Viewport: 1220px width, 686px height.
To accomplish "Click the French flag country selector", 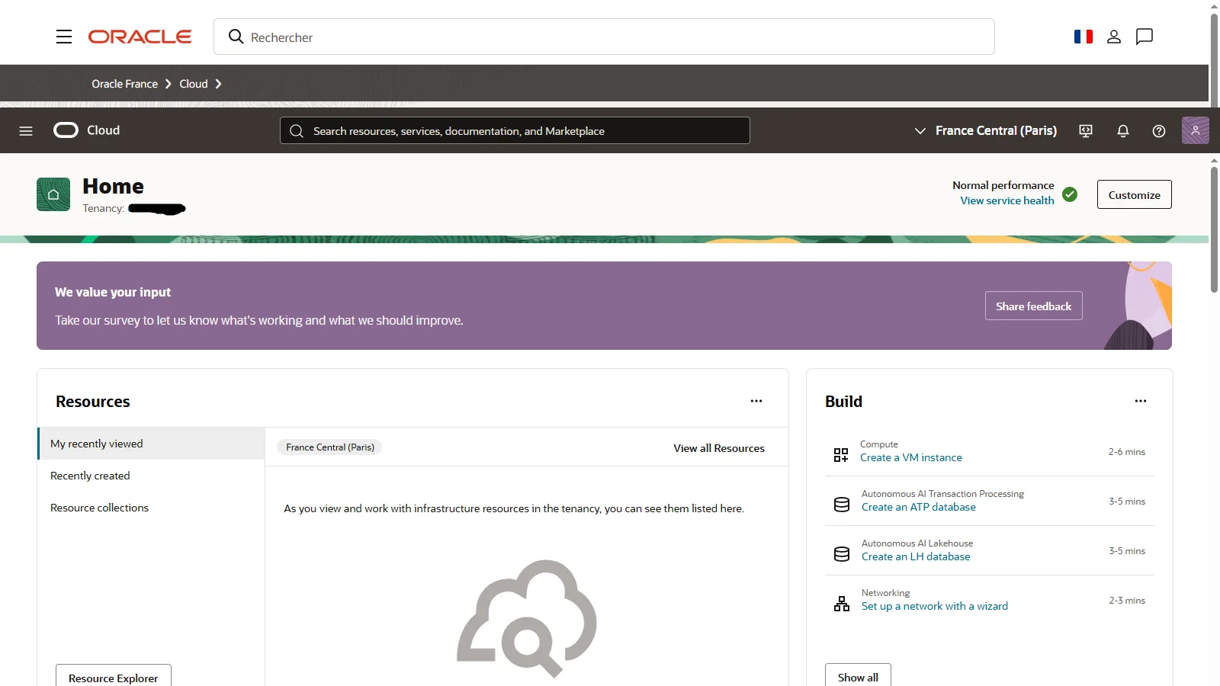I will 1083,37.
